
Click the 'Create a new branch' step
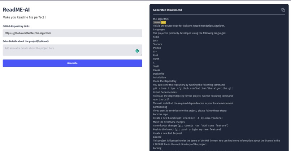tap(188, 118)
